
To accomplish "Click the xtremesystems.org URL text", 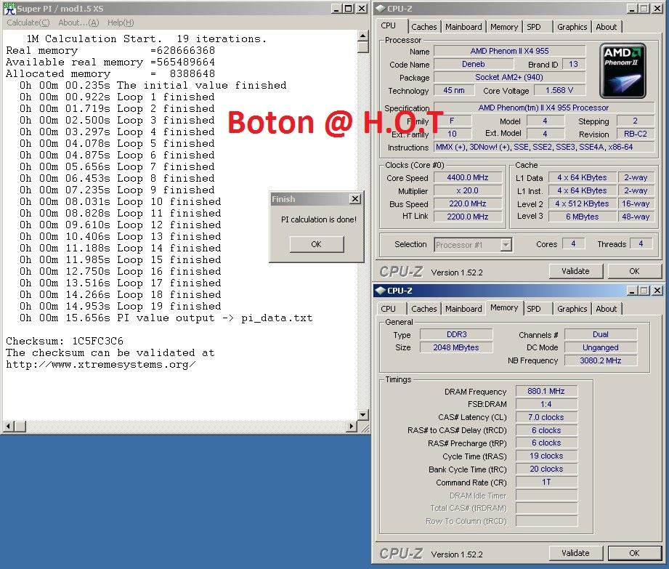I will point(101,365).
